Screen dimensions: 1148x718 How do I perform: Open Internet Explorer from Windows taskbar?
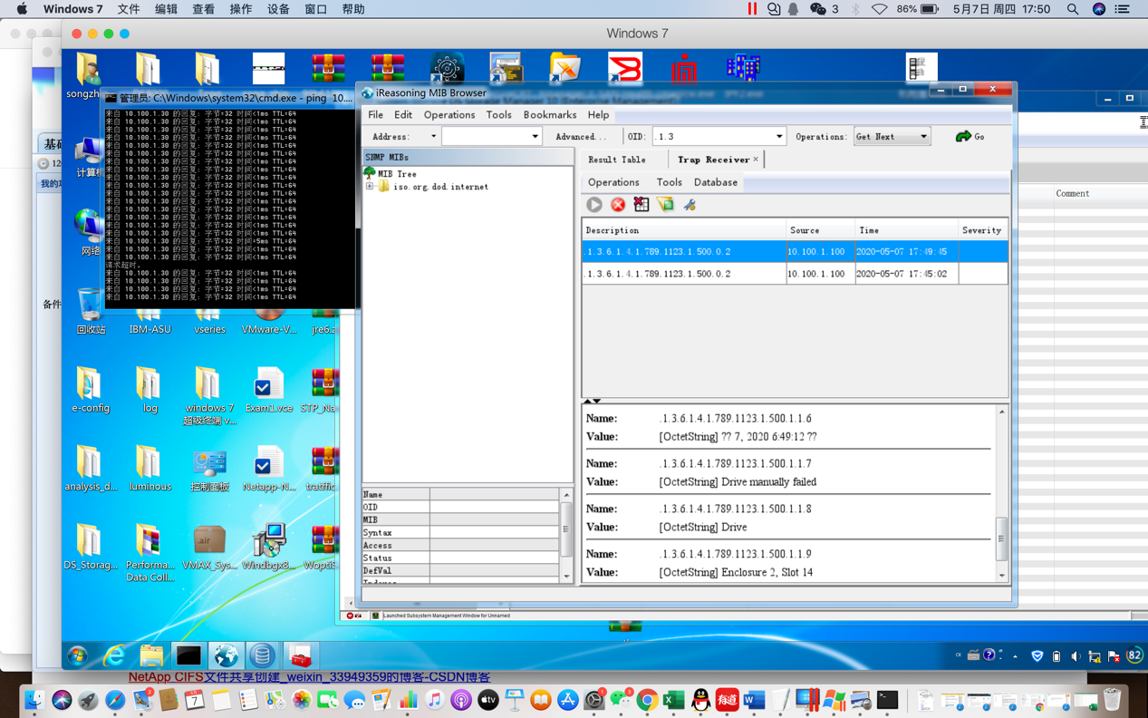(114, 655)
